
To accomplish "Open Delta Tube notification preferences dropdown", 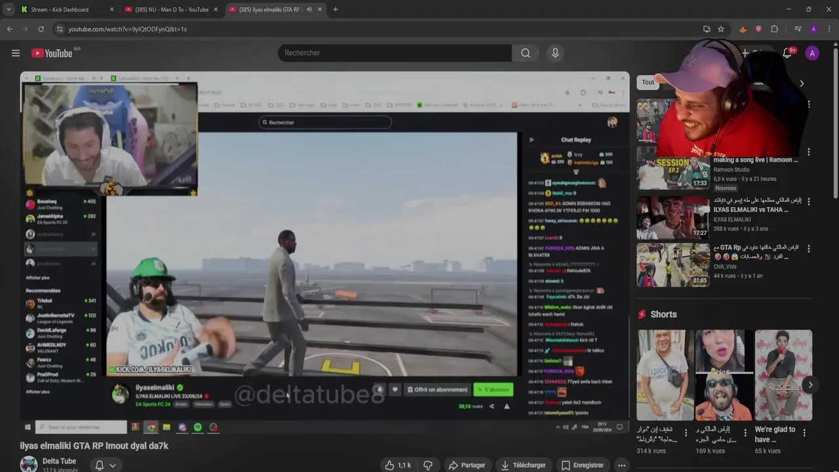I will click(106, 465).
